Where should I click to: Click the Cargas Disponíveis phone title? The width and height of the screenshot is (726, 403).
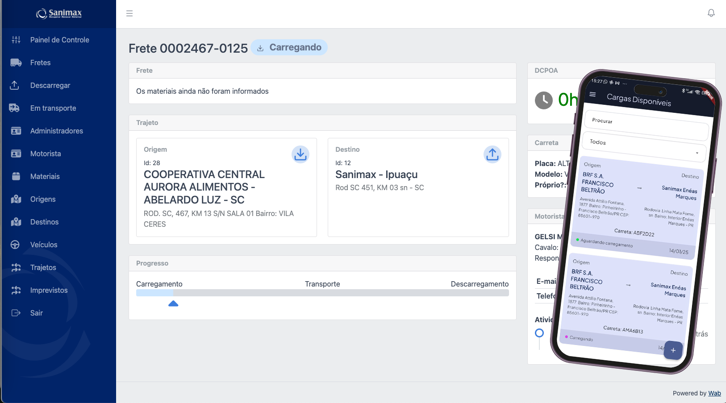coord(639,100)
